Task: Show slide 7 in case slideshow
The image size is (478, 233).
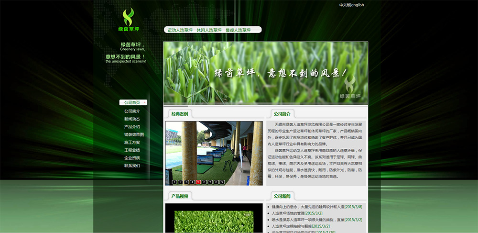Action: (210, 182)
